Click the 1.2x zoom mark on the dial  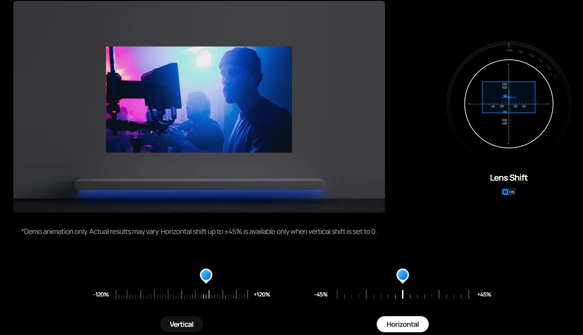[520, 52]
